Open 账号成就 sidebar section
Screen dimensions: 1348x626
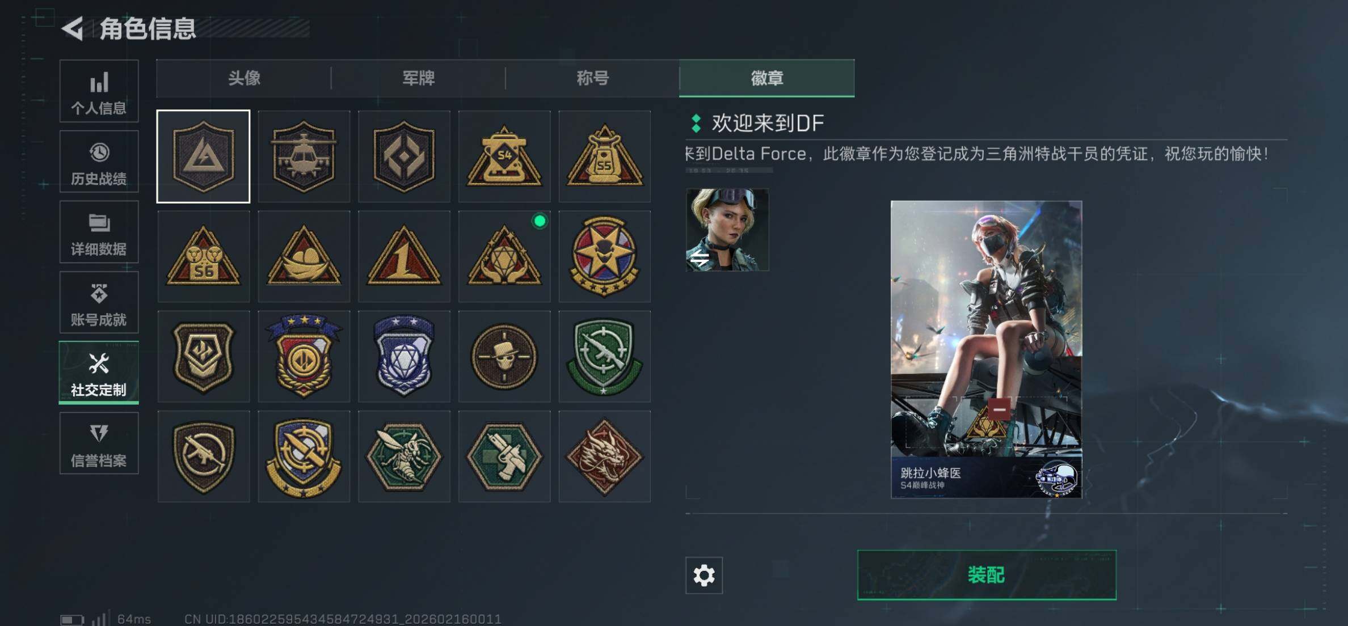coord(99,302)
